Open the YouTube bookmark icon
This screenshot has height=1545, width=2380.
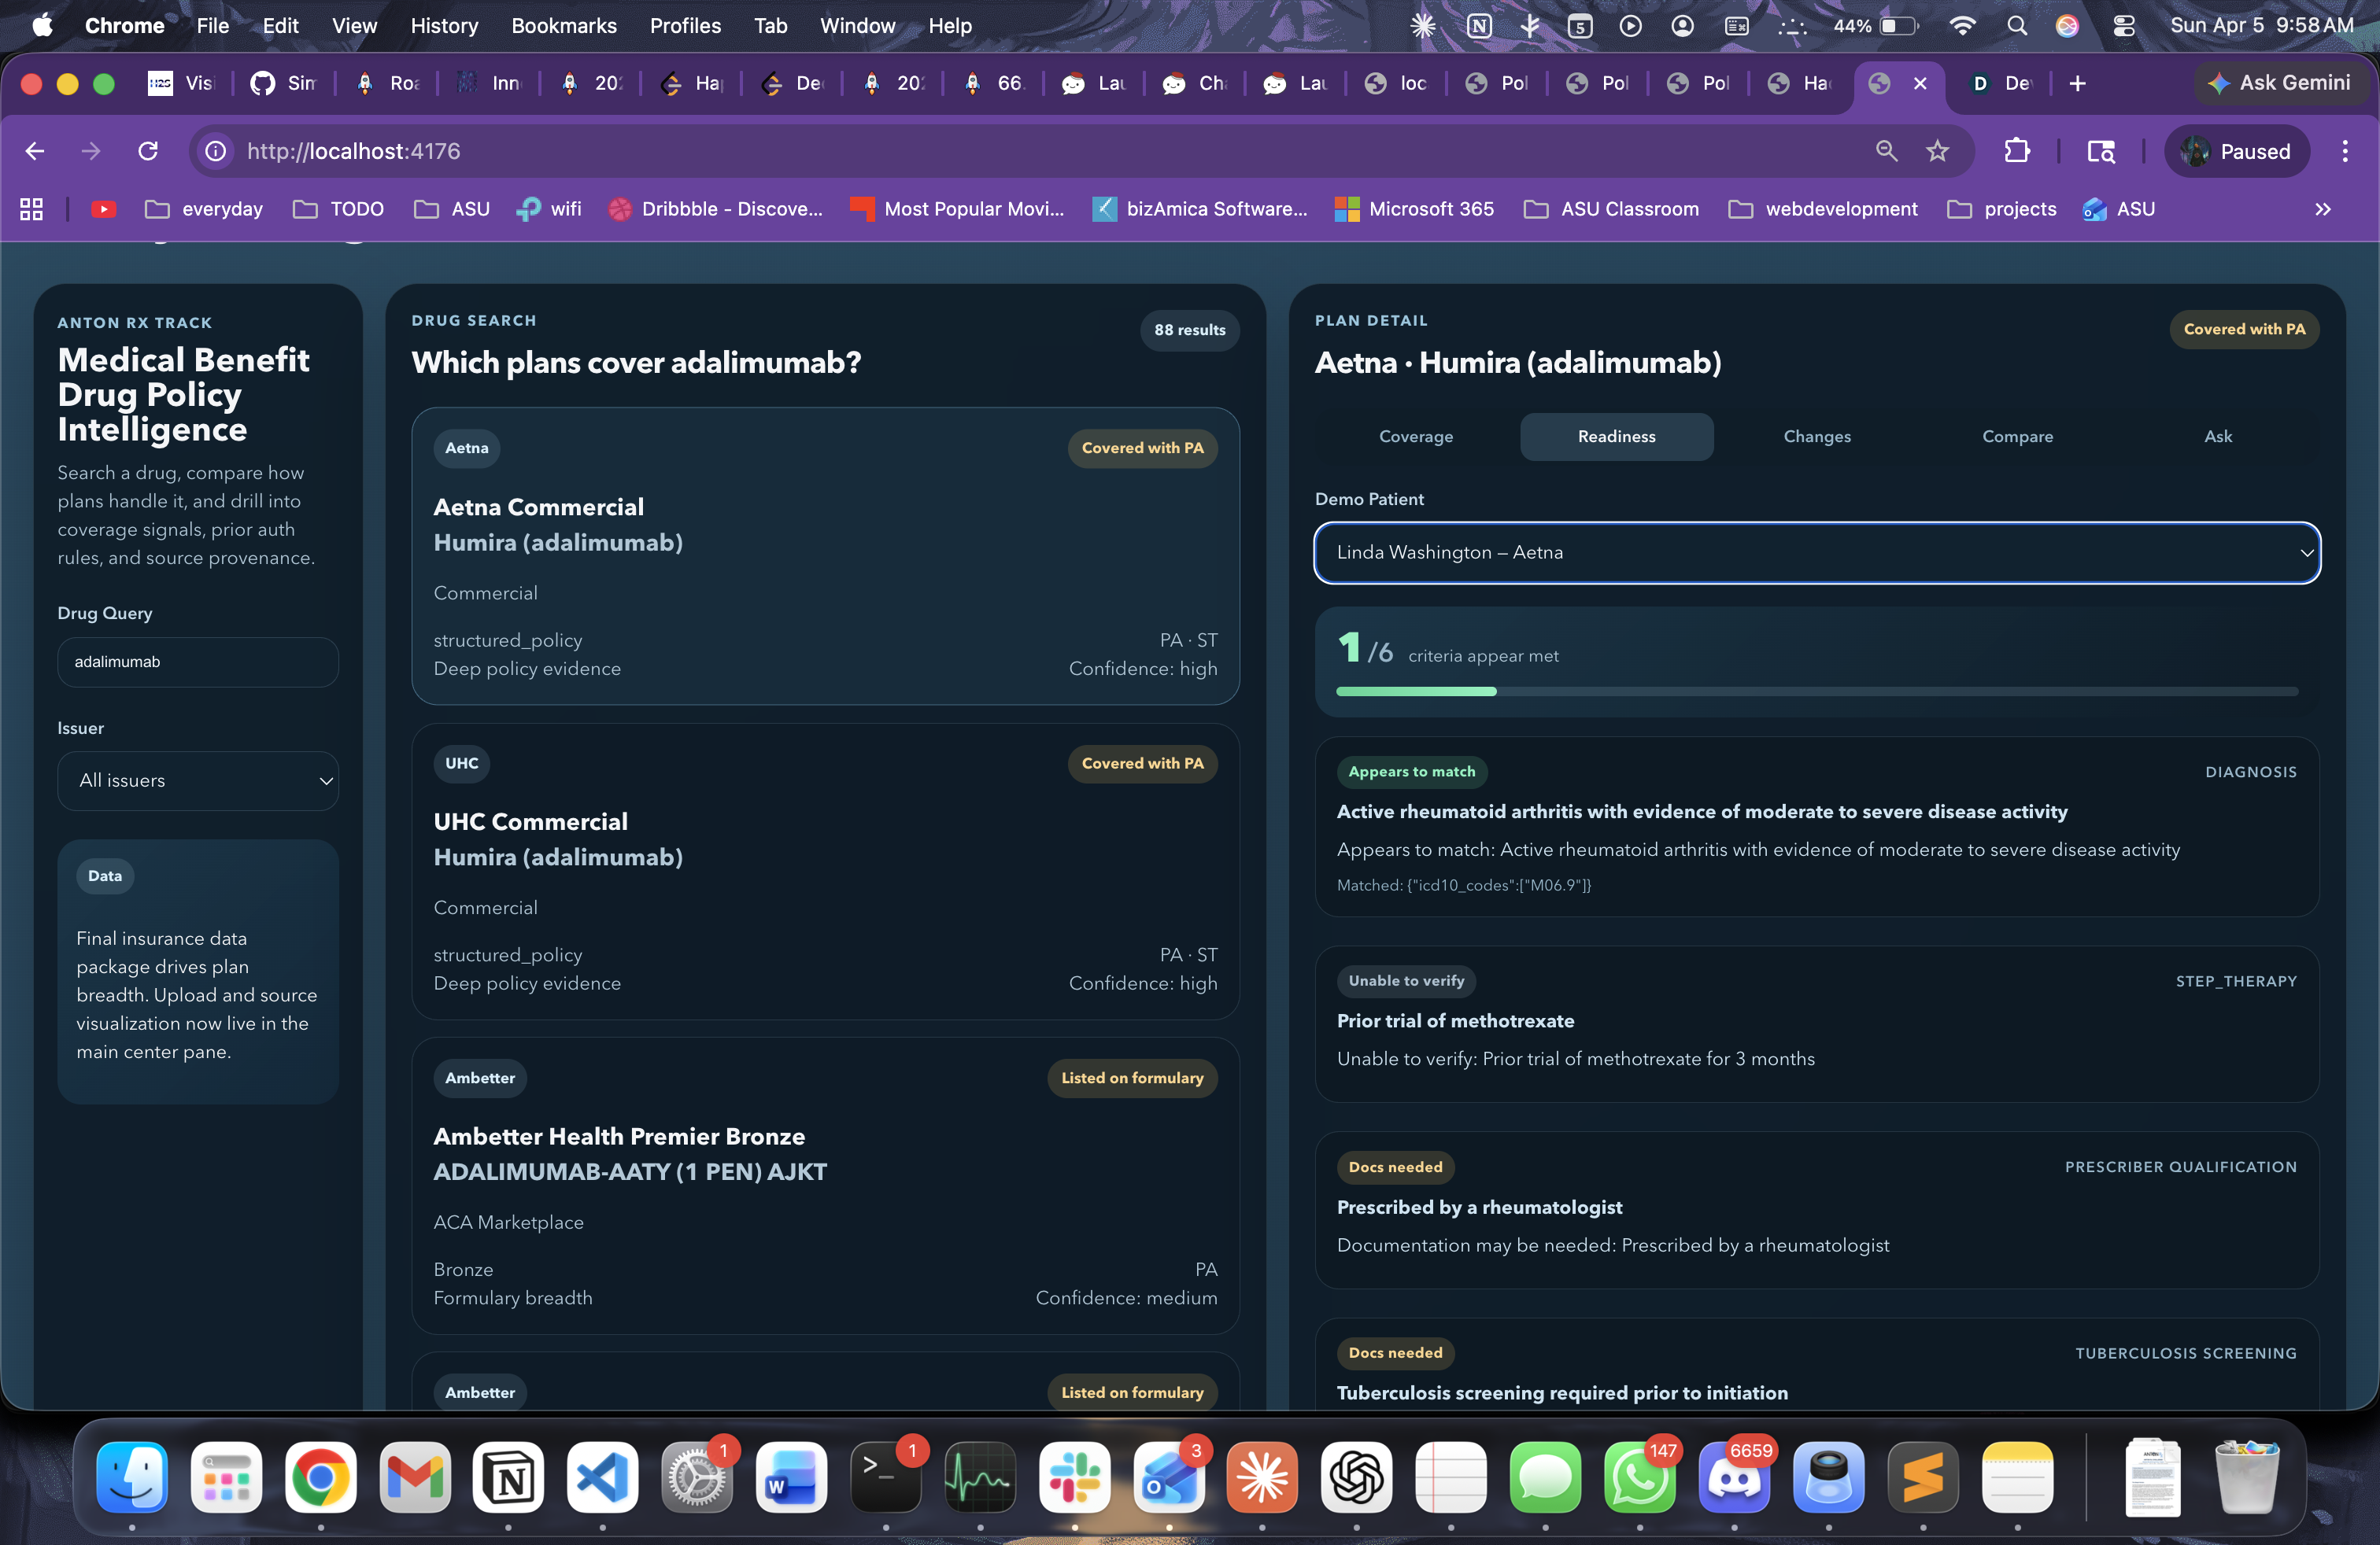tap(103, 209)
